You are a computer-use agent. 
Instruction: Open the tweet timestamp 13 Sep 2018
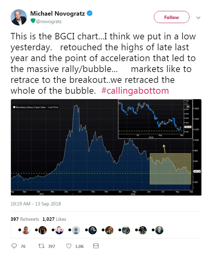tap(36, 204)
